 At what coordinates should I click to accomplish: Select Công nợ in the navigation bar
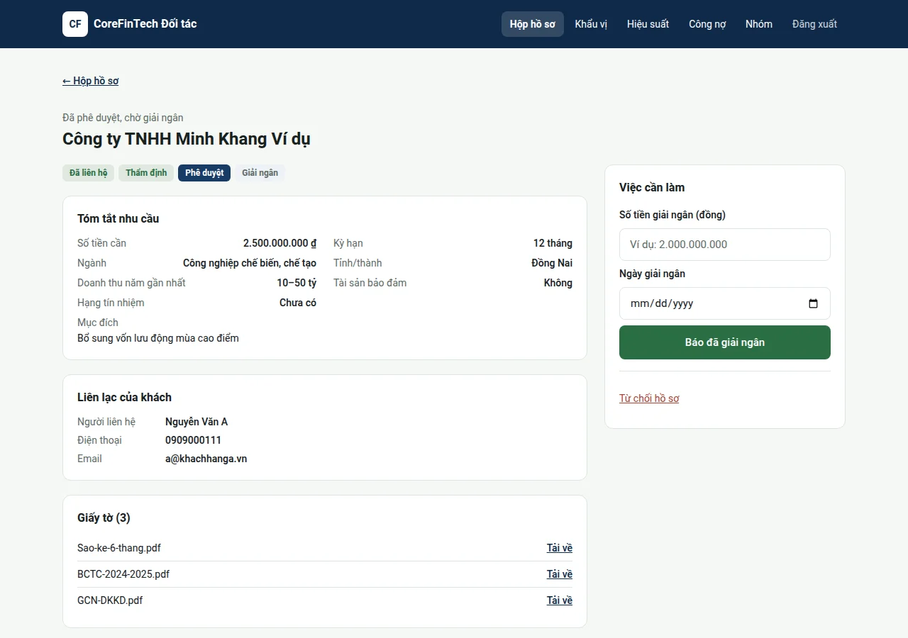pos(707,24)
